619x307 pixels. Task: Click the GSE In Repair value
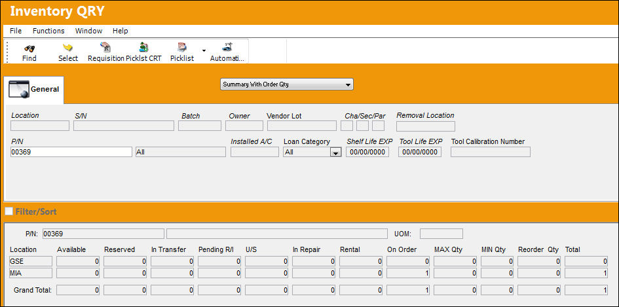tap(314, 261)
